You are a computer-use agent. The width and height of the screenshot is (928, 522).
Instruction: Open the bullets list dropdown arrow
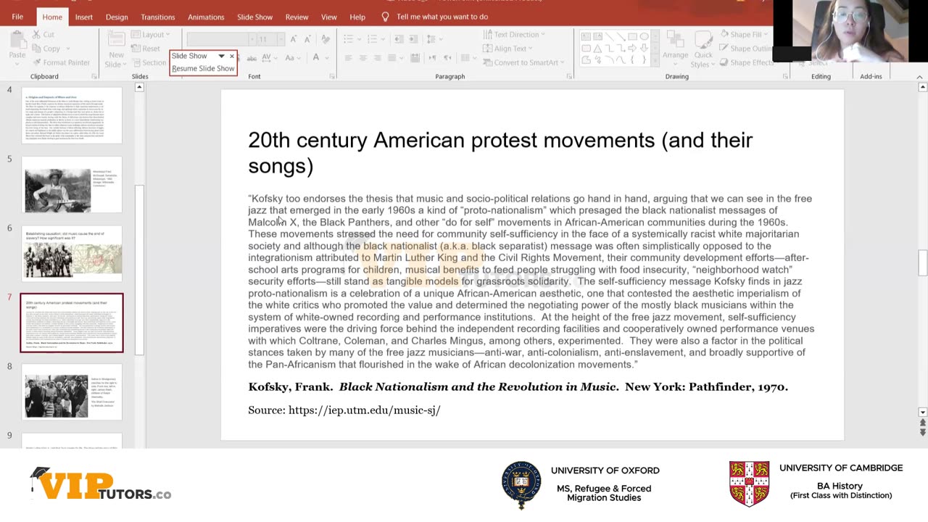pos(360,39)
